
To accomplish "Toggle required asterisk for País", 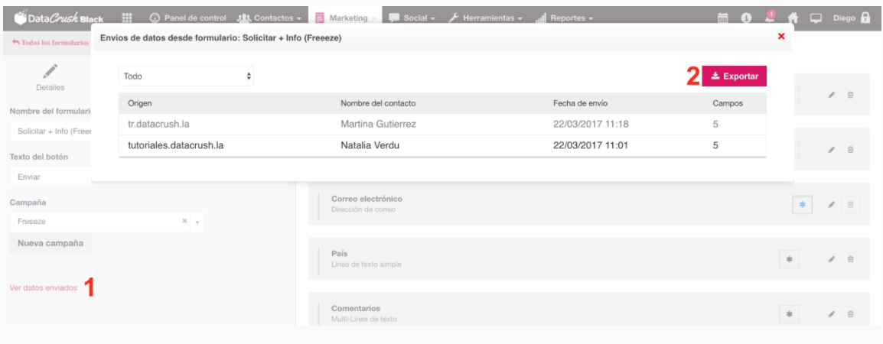I will click(x=789, y=259).
